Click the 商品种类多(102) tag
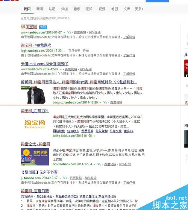Screen dimensions: 188x210 click(x=67, y=196)
